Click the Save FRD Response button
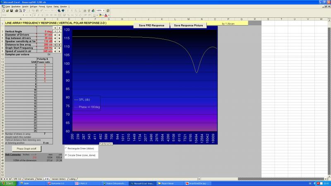This screenshot has height=186, width=331. pos(151,25)
